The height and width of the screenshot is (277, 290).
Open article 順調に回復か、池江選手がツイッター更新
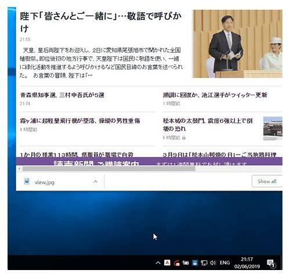coord(215,95)
